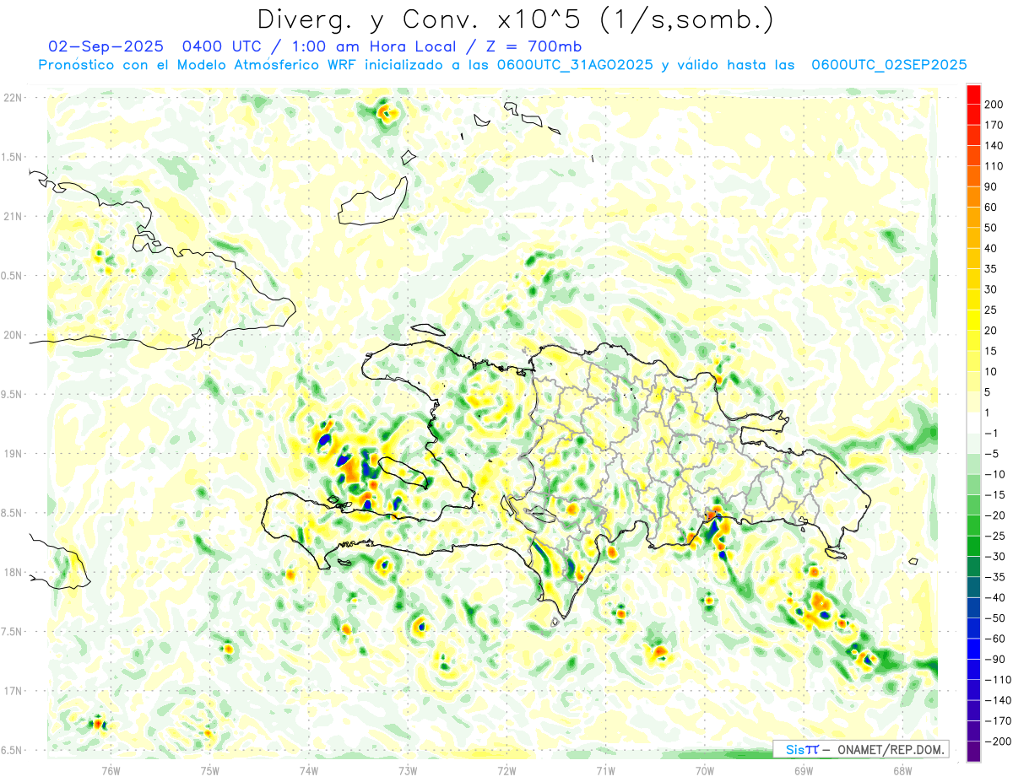Click the '9.5N' latitude label
Viewport: 1013px width, 782px height.
coord(13,395)
